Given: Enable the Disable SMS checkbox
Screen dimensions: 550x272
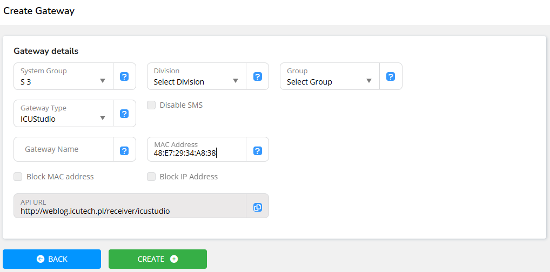Looking at the screenshot, I should [x=152, y=105].
